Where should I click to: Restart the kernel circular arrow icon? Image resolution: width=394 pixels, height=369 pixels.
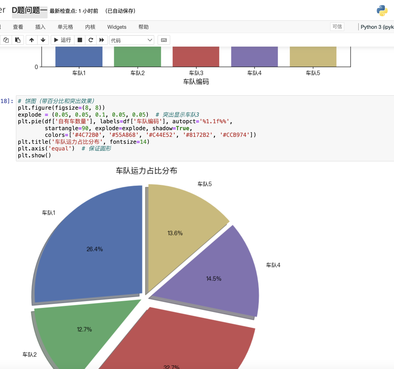[91, 40]
